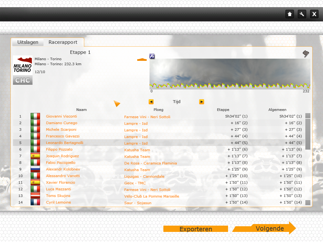Click the Milano Torino race logo

(x=22, y=65)
